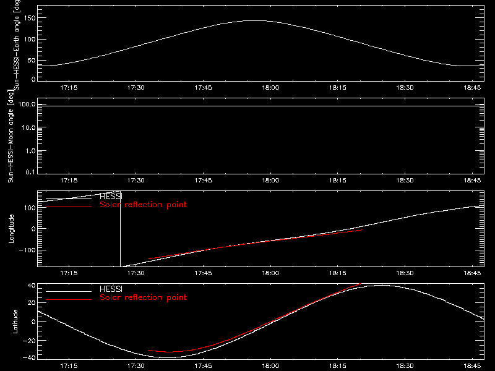
Task: Click 18:45 label under Earth angle plot
Action: click(x=472, y=88)
